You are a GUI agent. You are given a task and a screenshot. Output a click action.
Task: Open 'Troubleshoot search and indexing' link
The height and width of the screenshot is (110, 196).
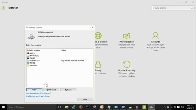[x=38, y=96]
